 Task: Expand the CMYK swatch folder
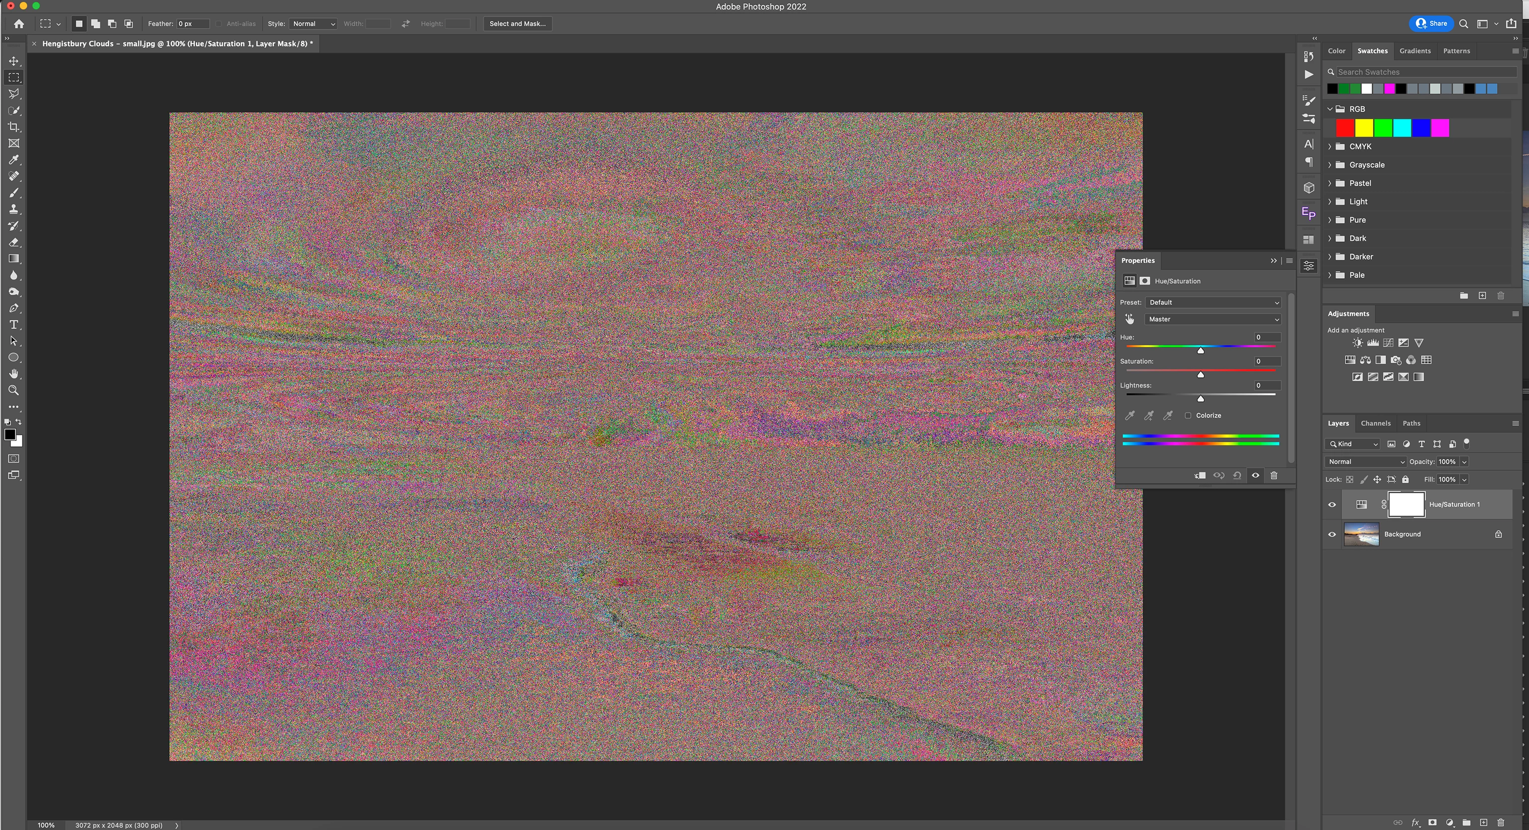coord(1330,146)
